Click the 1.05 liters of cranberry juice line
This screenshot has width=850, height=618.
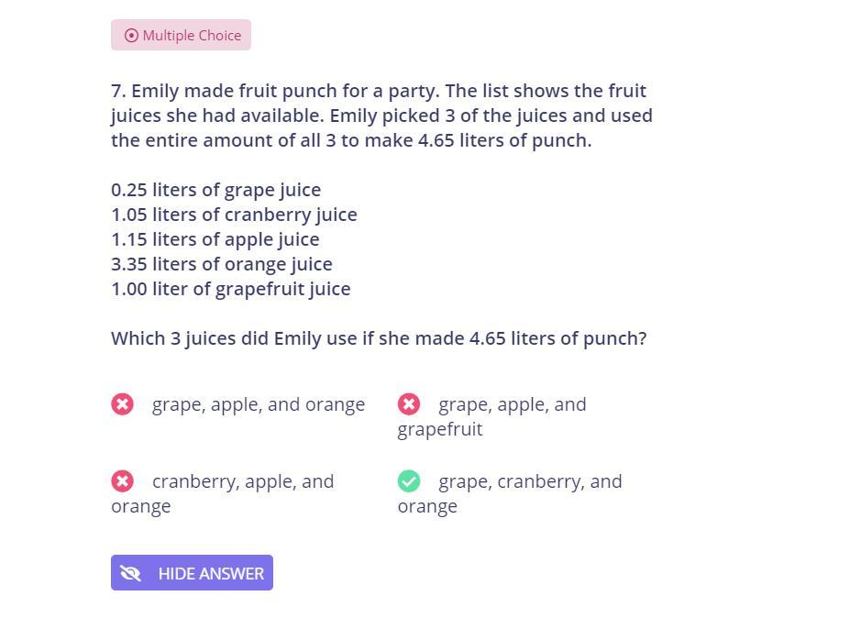pos(234,215)
